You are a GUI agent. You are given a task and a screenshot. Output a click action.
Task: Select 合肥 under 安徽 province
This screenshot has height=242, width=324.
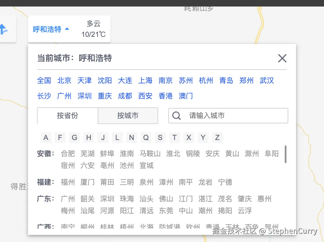click(x=68, y=154)
